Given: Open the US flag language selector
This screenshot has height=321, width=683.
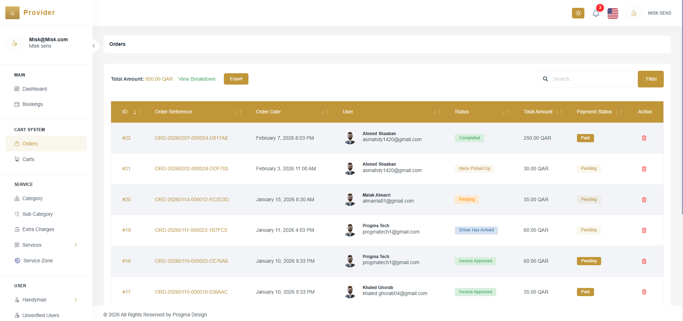Looking at the screenshot, I should pyautogui.click(x=613, y=13).
